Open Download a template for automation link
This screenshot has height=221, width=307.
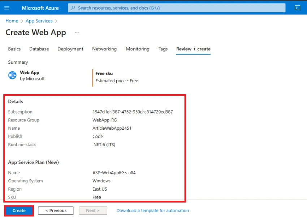tap(153, 210)
